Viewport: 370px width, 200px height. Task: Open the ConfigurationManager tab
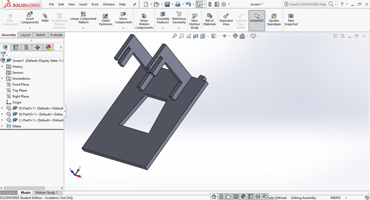[x=27, y=47]
